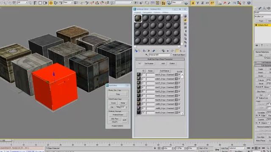Click the Auto Key button
Viewport: 271px width, 152px height.
(x=225, y=148)
